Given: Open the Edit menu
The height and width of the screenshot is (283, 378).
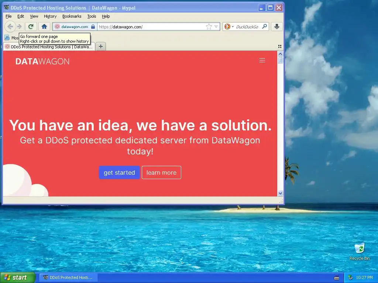Looking at the screenshot, I should click(x=21, y=16).
